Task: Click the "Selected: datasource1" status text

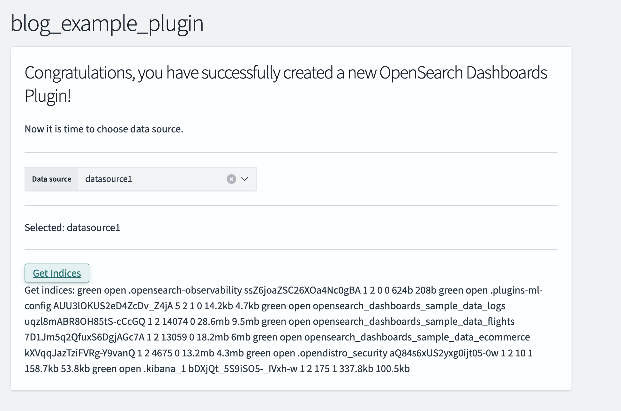Action: 72,228
